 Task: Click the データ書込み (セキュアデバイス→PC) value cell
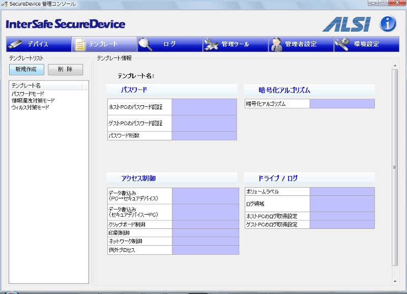click(206, 212)
